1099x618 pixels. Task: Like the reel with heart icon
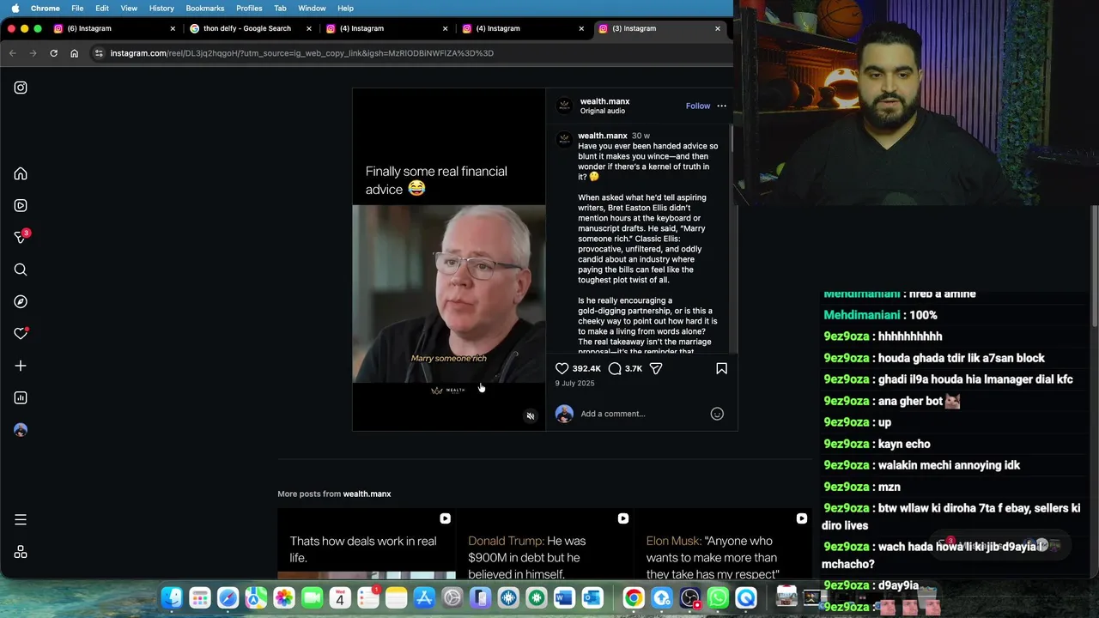click(562, 368)
